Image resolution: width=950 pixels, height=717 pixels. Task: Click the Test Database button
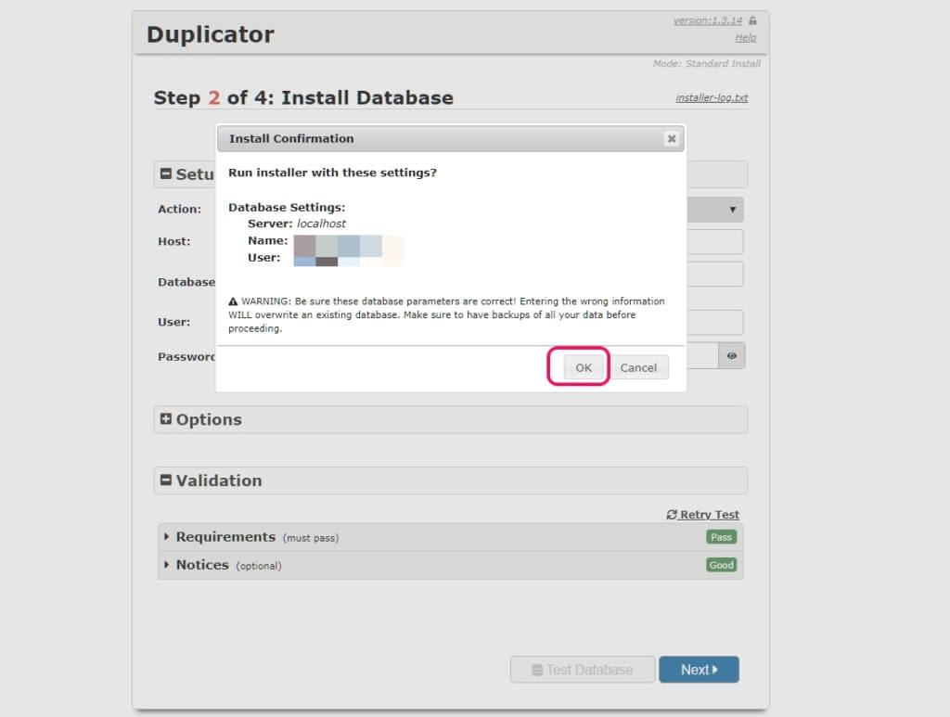tap(582, 670)
